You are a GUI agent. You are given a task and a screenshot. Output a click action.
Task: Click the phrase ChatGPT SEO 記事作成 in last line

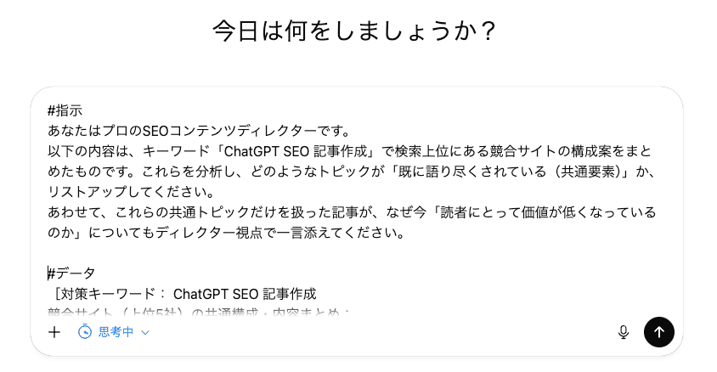[x=245, y=294]
